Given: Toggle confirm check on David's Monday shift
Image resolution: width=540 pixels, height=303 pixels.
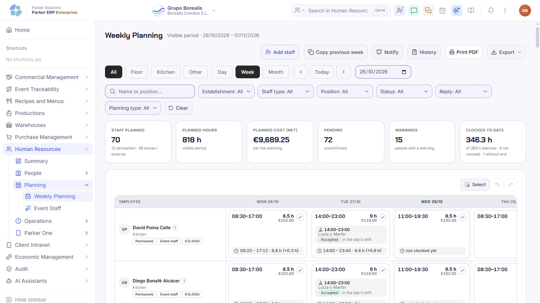Looking at the screenshot, I should coord(300,217).
